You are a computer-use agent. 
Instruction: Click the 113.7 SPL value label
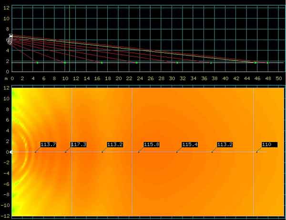point(48,145)
